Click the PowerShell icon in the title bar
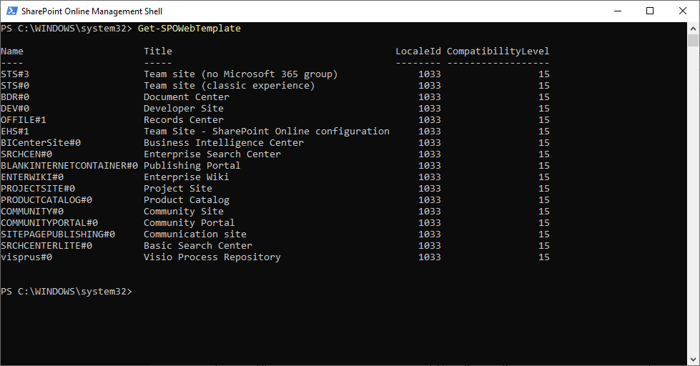This screenshot has width=700, height=366. (11, 11)
